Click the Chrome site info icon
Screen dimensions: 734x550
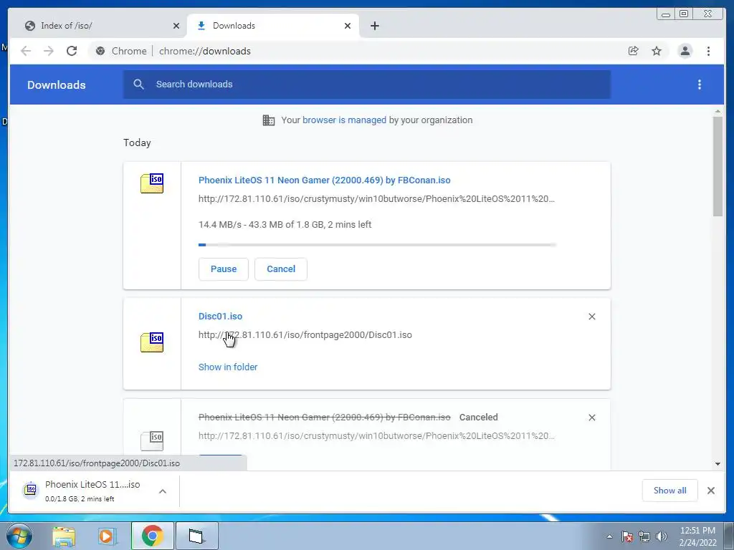click(x=100, y=51)
